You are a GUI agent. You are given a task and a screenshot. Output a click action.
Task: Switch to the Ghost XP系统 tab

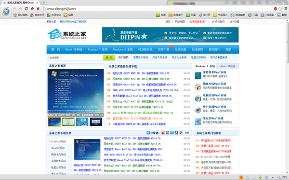[228, 66]
